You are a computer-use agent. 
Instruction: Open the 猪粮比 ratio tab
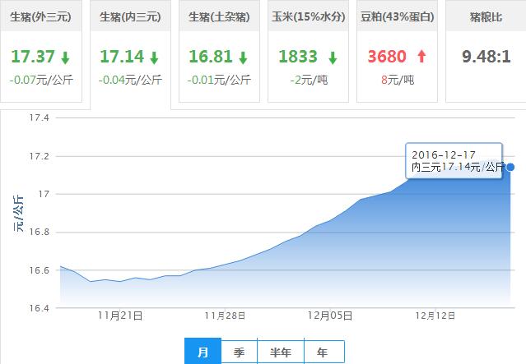[x=486, y=51]
